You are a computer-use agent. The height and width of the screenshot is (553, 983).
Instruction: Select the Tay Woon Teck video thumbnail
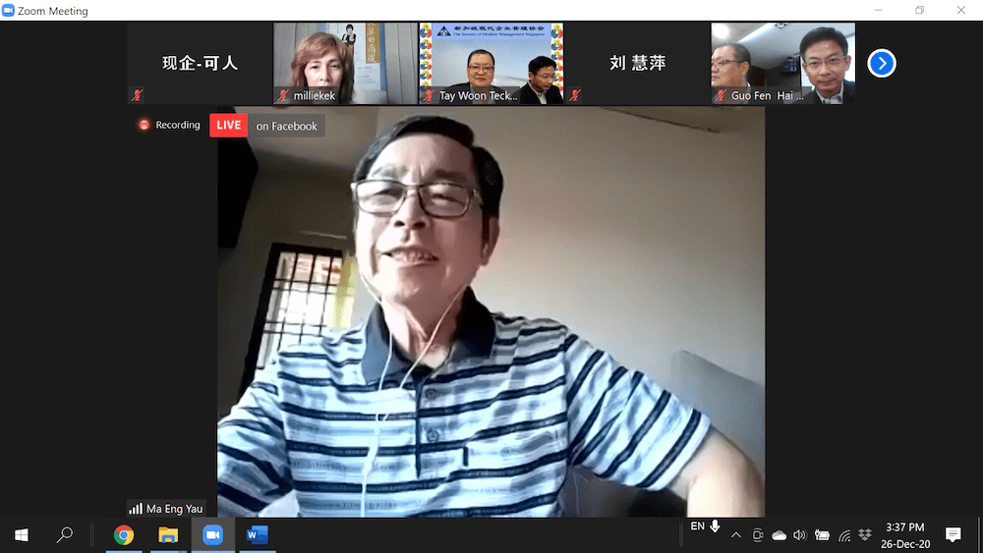491,63
